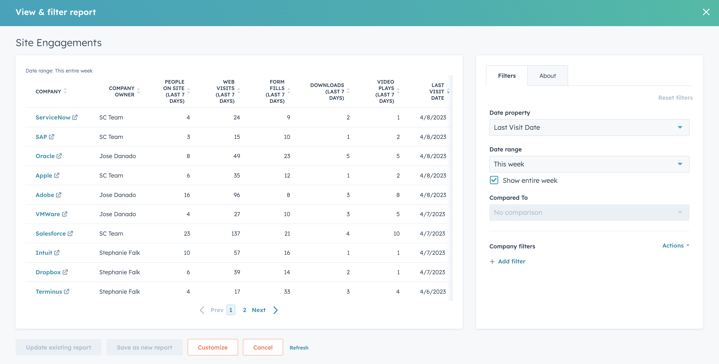Sort by Form Fills column arrows
719x364 pixels.
tap(289, 91)
